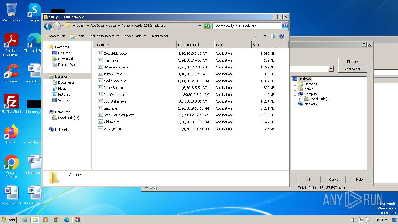The image size is (398, 224).
Task: Sort by Size column header
Action: click(264, 45)
